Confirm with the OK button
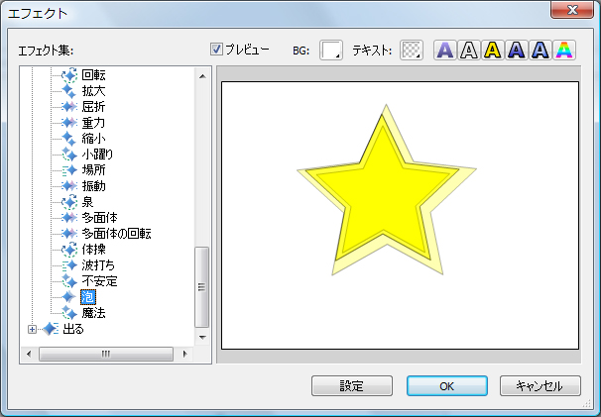601x417 pixels. [447, 385]
